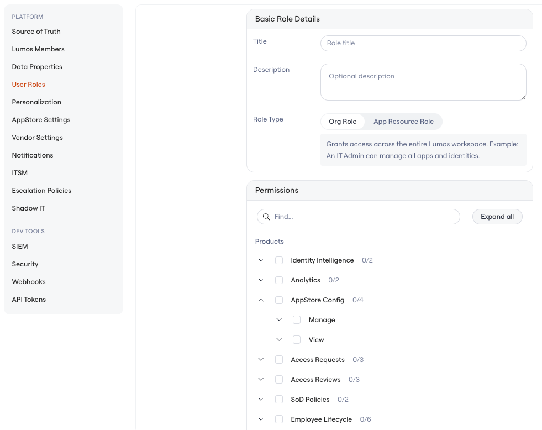Expand the View sub-permissions chevron
542x430 pixels.
coord(279,340)
